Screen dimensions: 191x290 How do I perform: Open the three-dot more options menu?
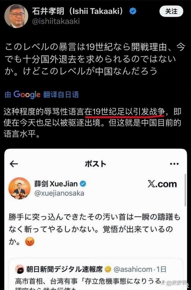[x=174, y=164]
